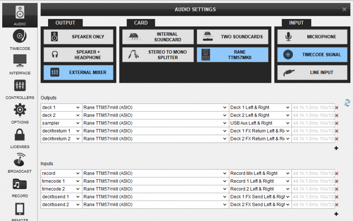Viewport: 353px width, 221px height.
Task: Choose Microphone as the input option
Action: point(312,37)
